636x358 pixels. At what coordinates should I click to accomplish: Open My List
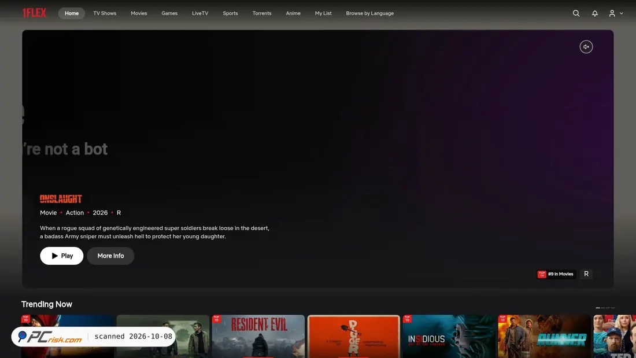[x=323, y=13]
